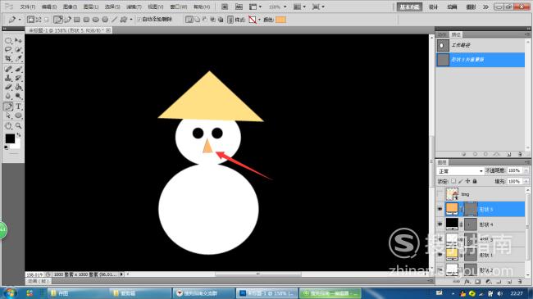The image size is (533, 299).
Task: Open the blend mode dropdown 正常
Action: pos(460,171)
